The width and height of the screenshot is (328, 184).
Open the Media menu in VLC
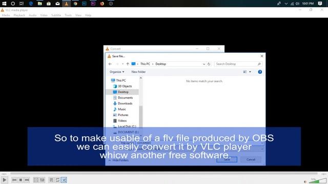6,15
